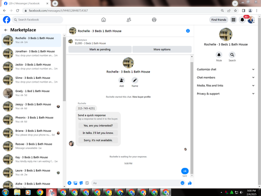Open Groups icon in top navigation
261x196 pixels.
coord(154,20)
